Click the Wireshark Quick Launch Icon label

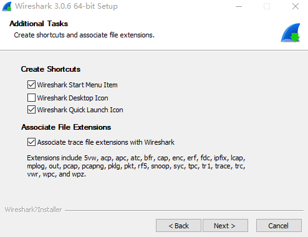click(80, 110)
